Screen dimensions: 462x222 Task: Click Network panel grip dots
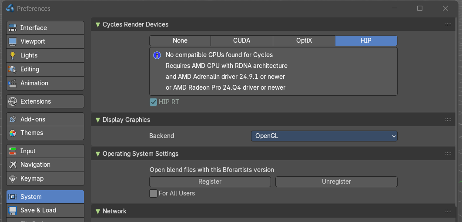pos(448,211)
